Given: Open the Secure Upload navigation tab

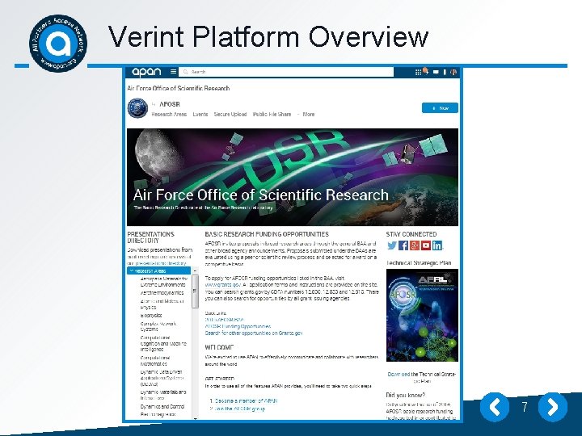Looking at the screenshot, I should click(230, 114).
